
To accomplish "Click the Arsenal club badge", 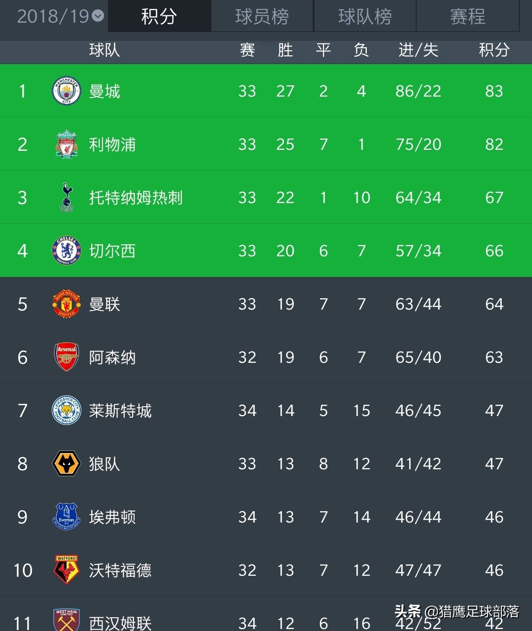I will tap(66, 357).
